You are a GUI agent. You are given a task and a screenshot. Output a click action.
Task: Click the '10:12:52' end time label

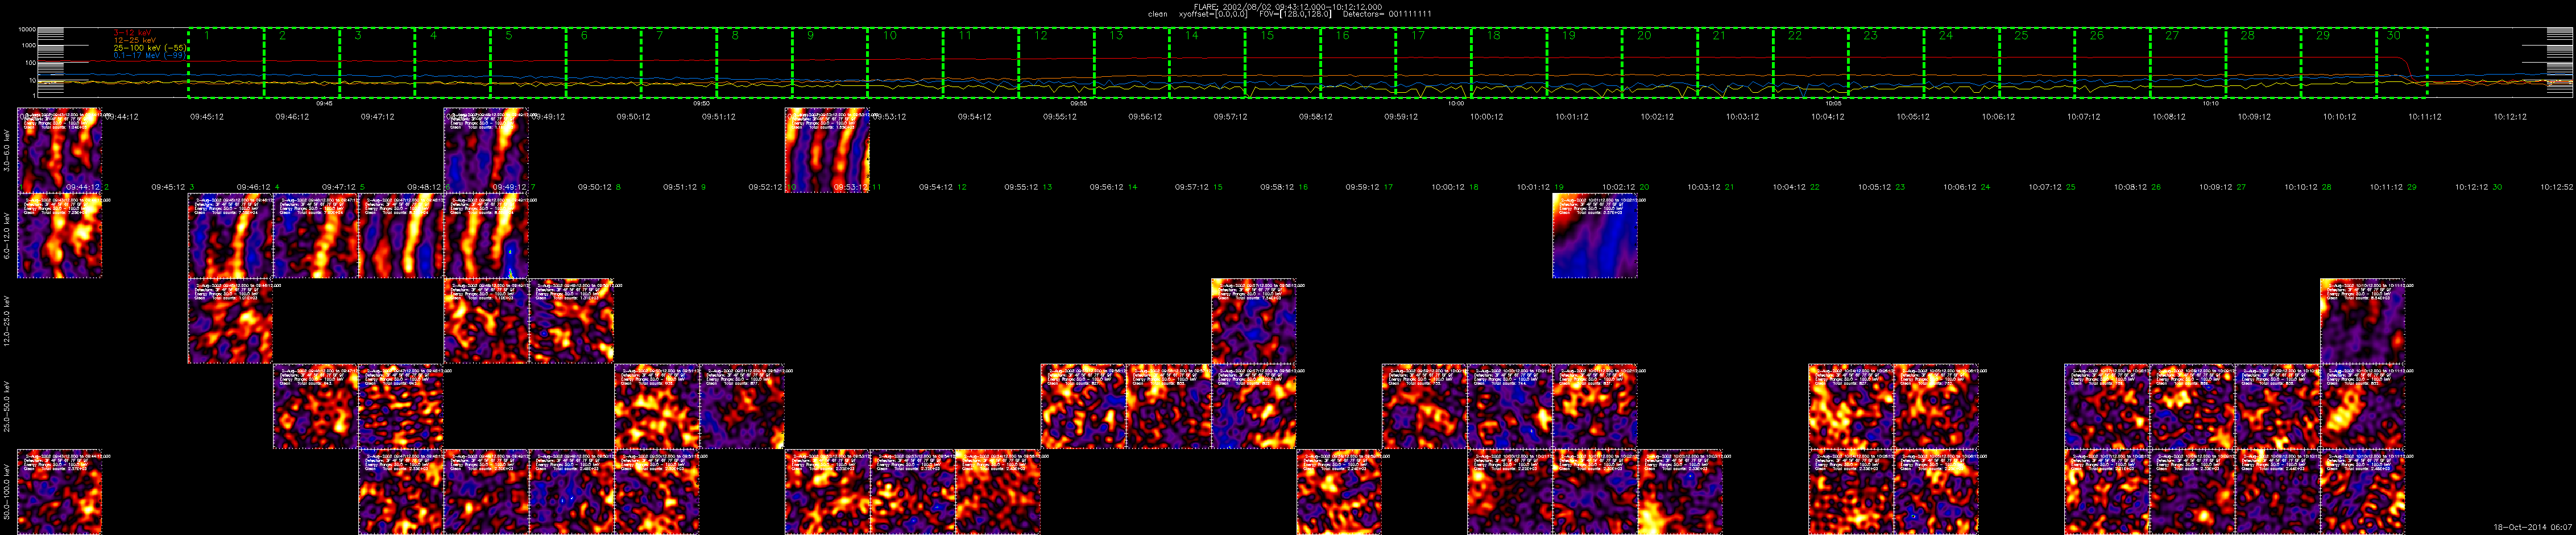2558,187
